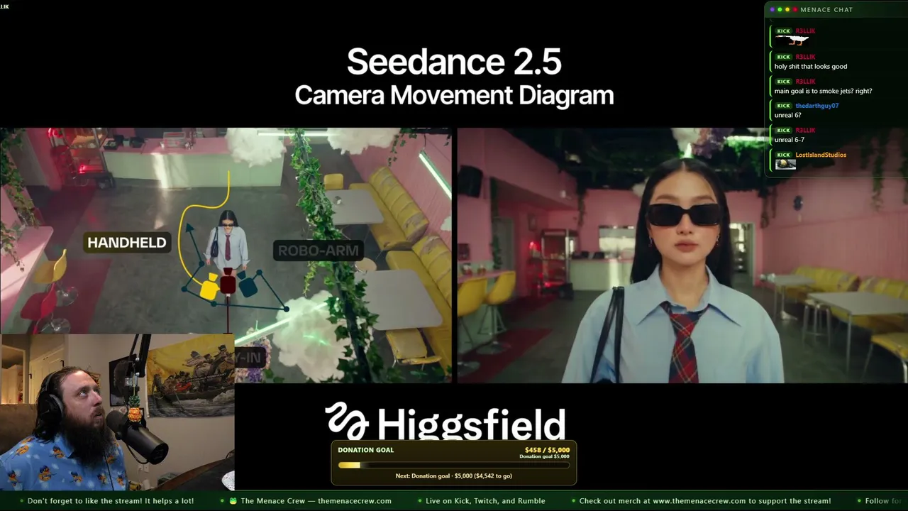Click the yellow dot in Menace Chat header
Viewport: 908px width, 511px height.
787,9
